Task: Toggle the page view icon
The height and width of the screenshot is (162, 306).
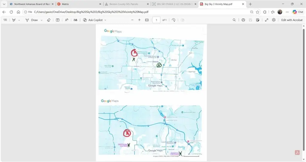Action: click(183, 20)
